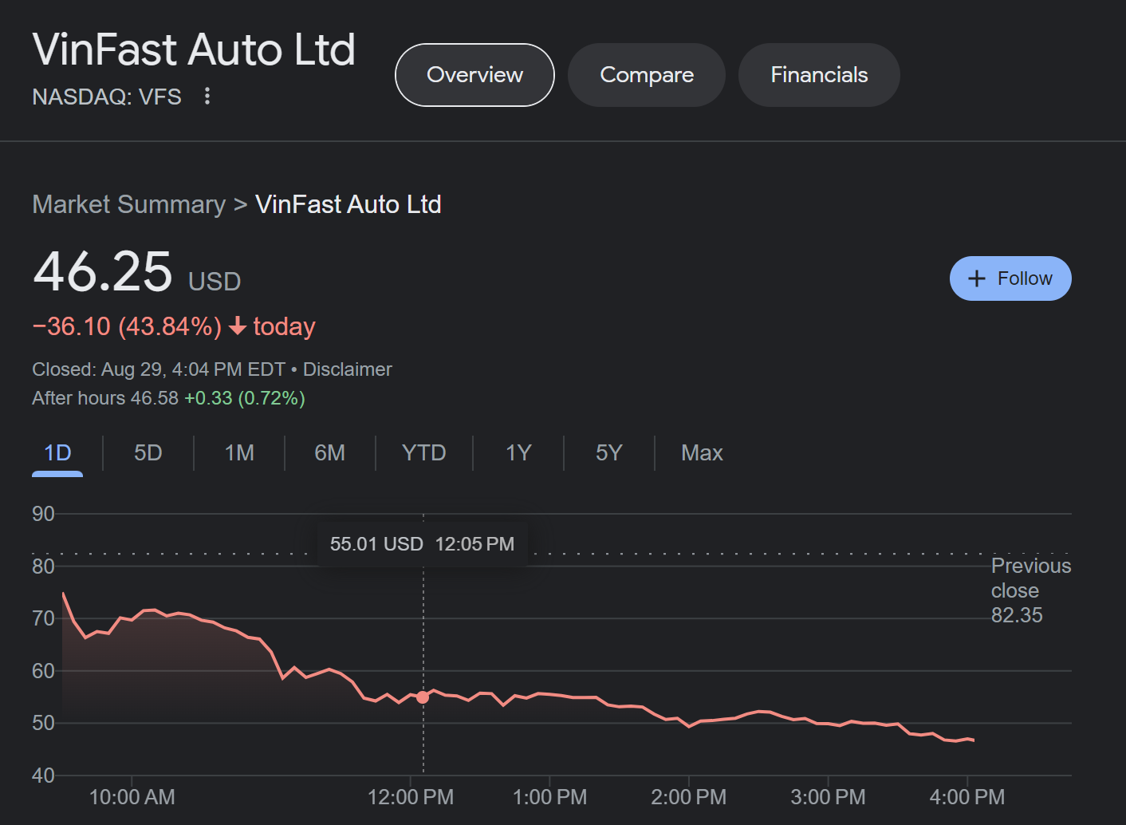Select the Max time range

[702, 453]
